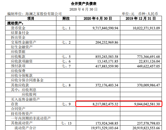Click the 其他应收款 row label
Viewport: 166px width, 130px height.
pyautogui.click(x=20, y=85)
